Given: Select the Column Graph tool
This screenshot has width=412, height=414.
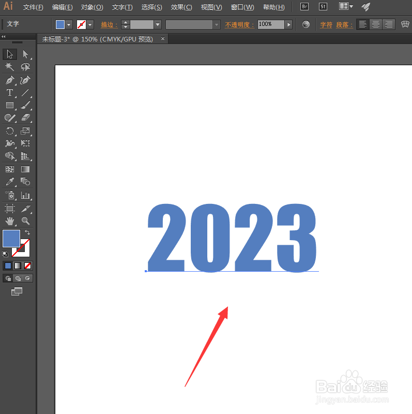Looking at the screenshot, I should coord(25,196).
